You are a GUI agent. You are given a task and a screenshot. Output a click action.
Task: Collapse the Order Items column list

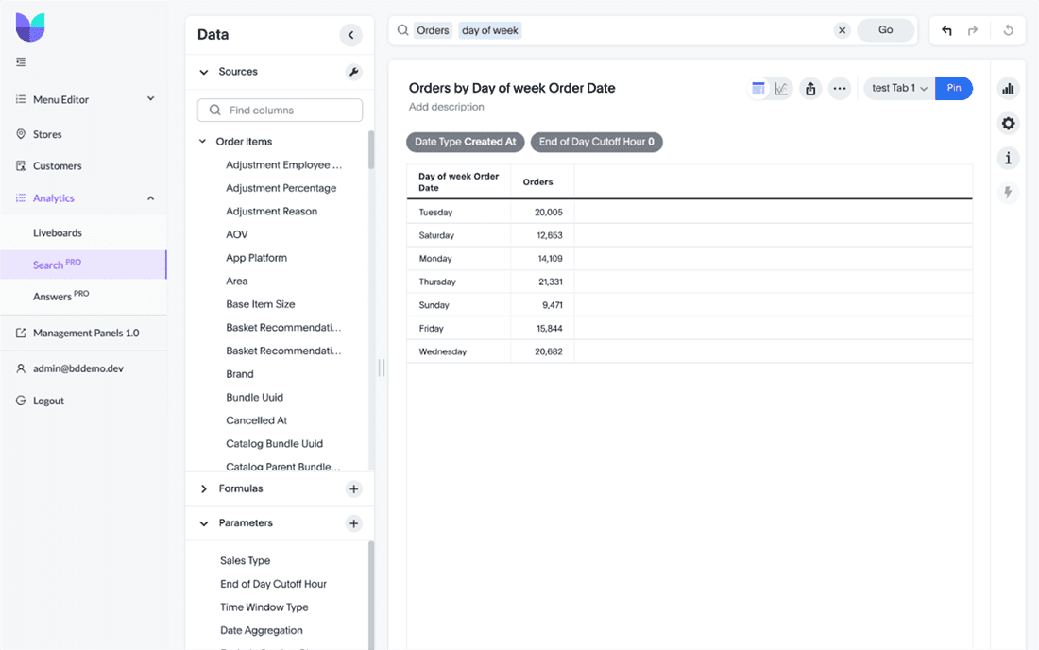pyautogui.click(x=202, y=142)
